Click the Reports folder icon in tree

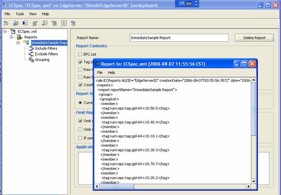click(19, 37)
